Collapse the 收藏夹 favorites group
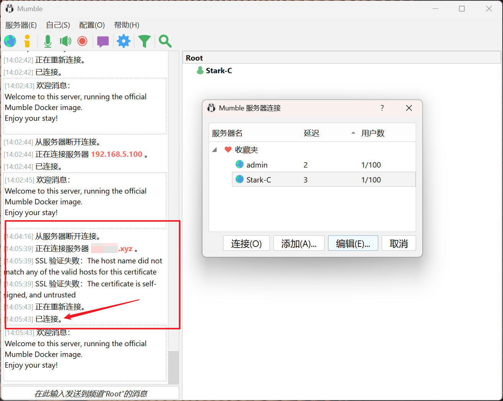Viewport: 503px width, 401px height. pyautogui.click(x=215, y=150)
